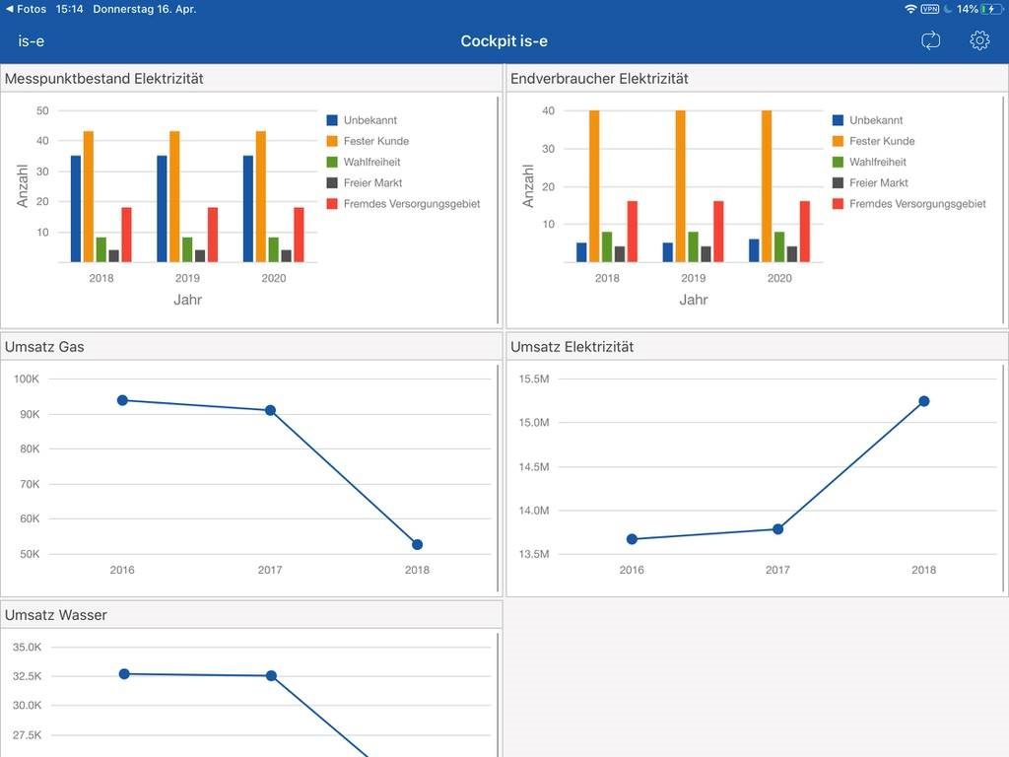1009x757 pixels.
Task: Toggle Freier Markt swatch in Messpunktbestand legend
Action: 332,182
